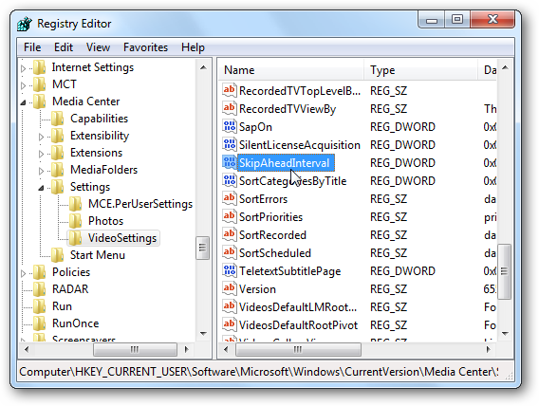Screen dimensions: 539x406
Task: Expand the Extensions key
Action: (x=41, y=154)
